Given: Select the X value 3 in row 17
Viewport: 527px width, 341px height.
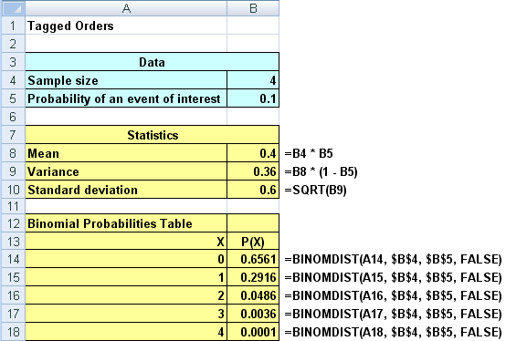Looking at the screenshot, I should click(126, 314).
